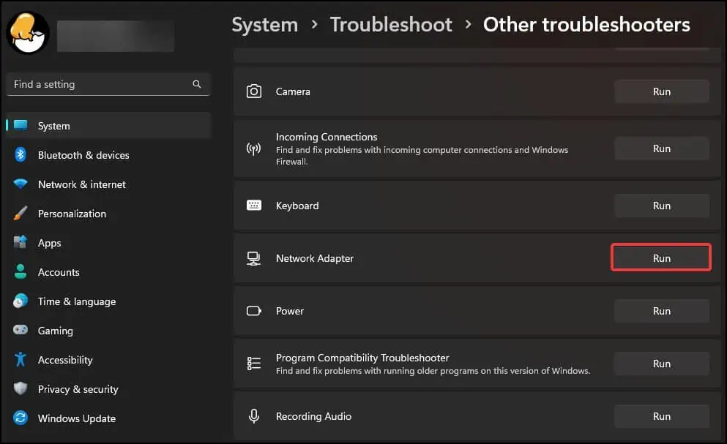Click the Keyboard label text
727x444 pixels.
pos(297,206)
